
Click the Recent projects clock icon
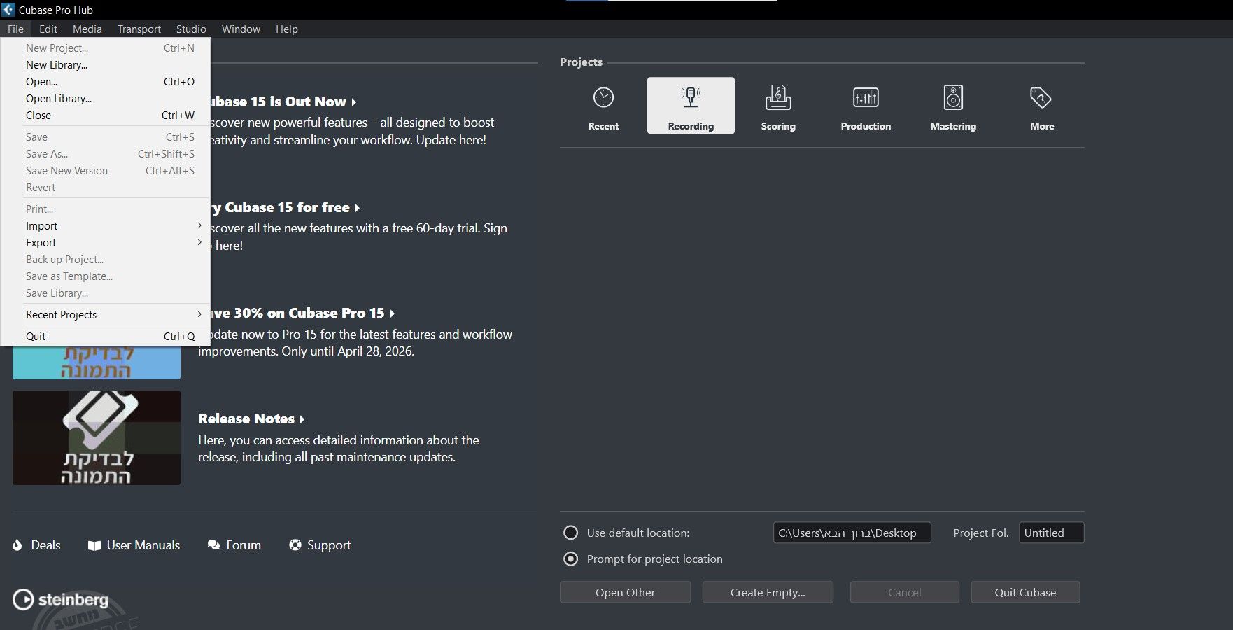603,98
